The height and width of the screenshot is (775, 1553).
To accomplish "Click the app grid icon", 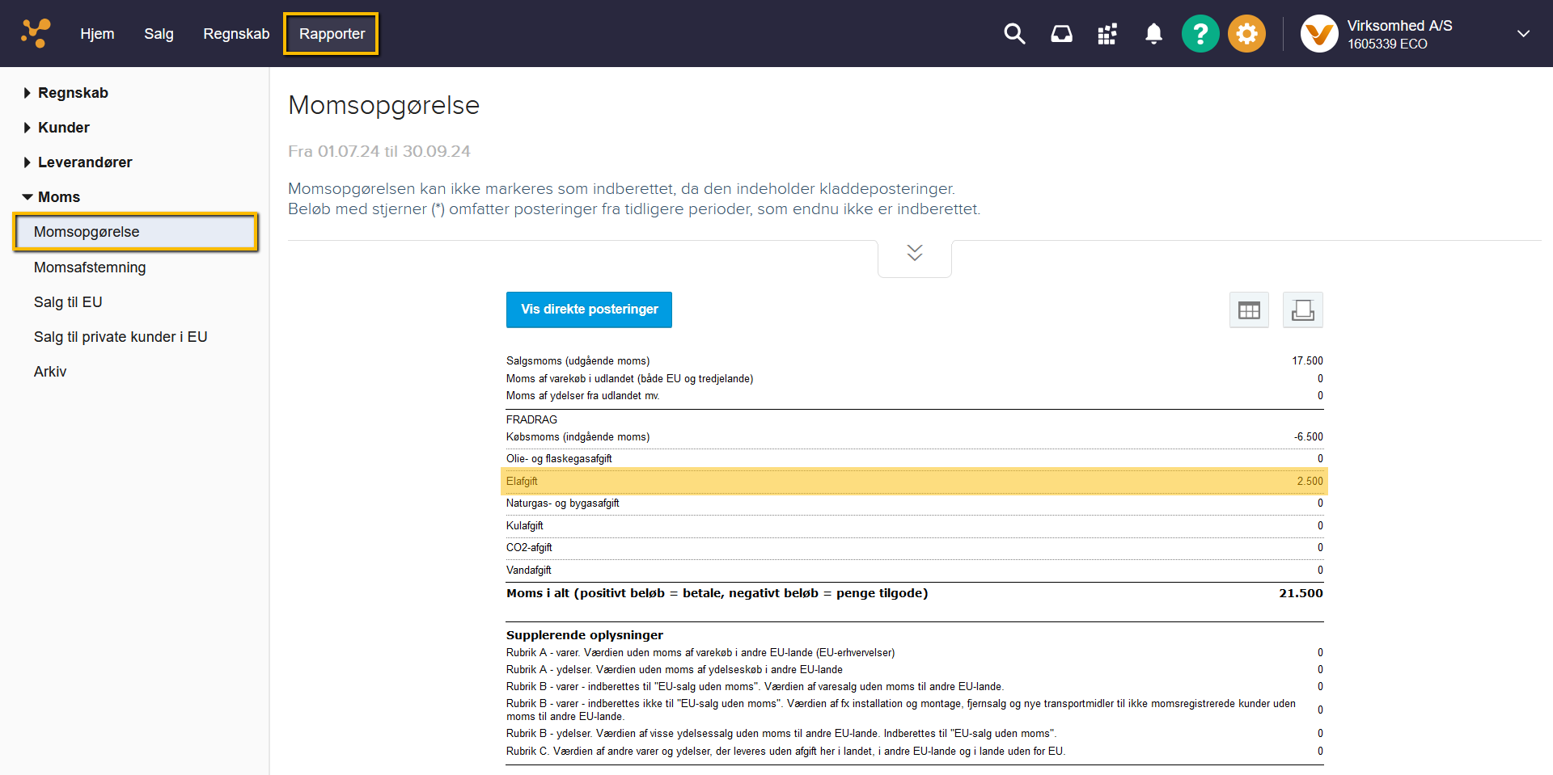I will 1107,34.
